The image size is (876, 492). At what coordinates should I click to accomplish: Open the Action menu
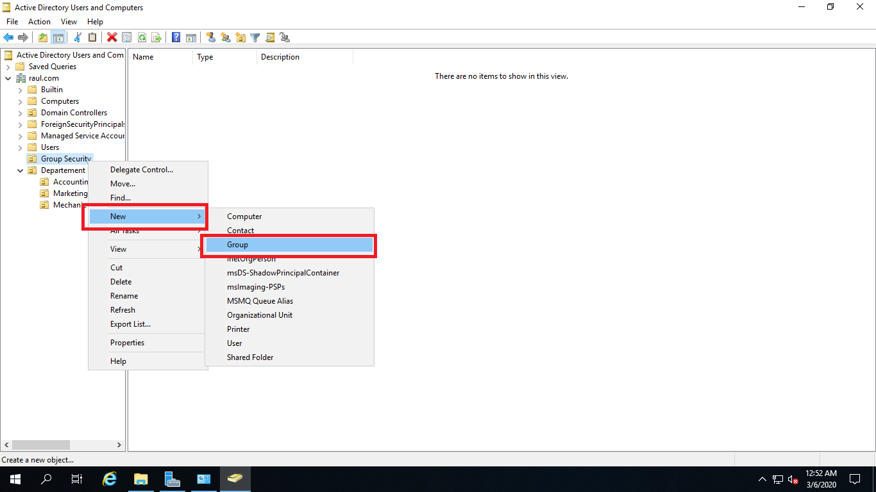39,21
